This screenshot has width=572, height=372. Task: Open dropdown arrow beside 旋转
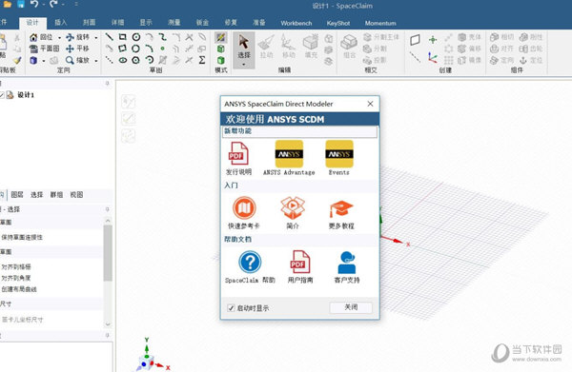tap(96, 37)
